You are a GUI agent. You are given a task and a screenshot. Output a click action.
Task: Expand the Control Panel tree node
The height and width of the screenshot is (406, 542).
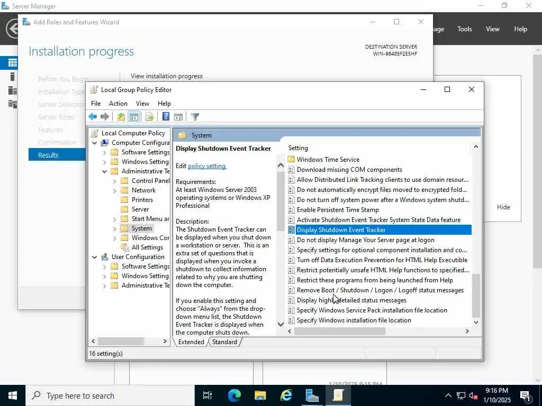[114, 181]
